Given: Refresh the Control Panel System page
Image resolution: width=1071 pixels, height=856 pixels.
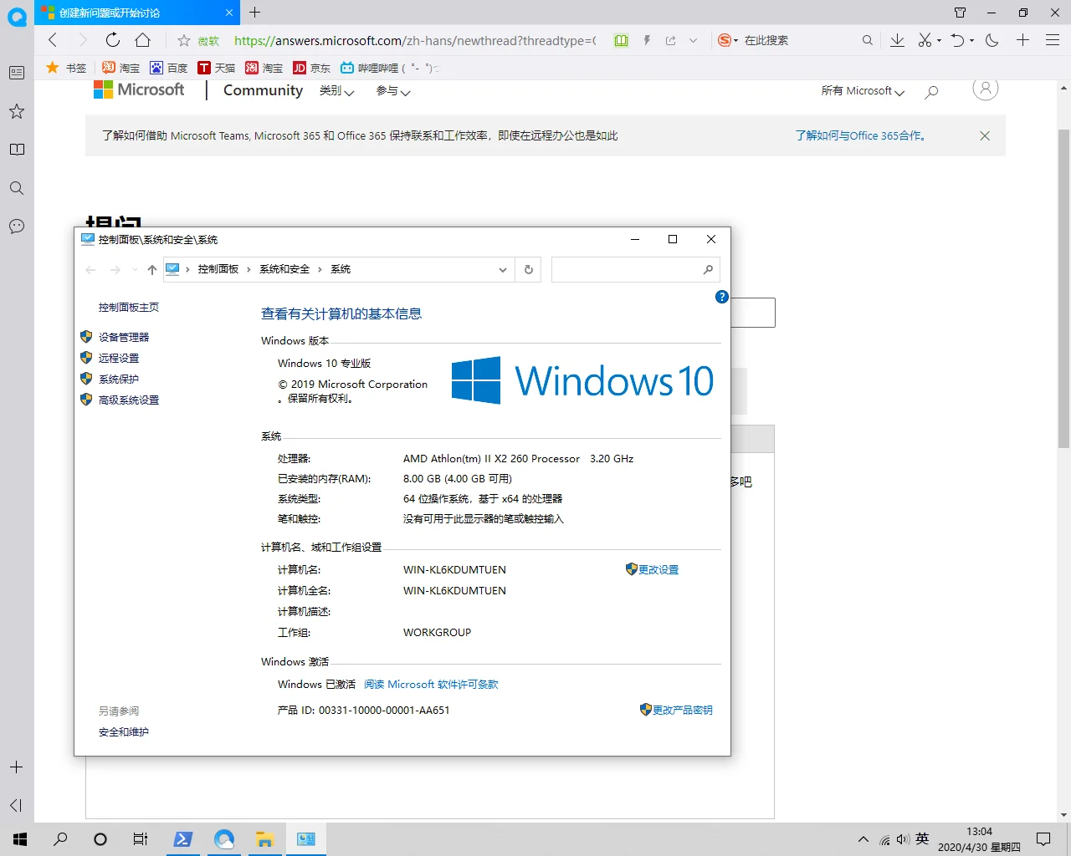Looking at the screenshot, I should pos(528,269).
